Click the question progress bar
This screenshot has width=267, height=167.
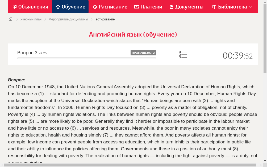point(86,58)
